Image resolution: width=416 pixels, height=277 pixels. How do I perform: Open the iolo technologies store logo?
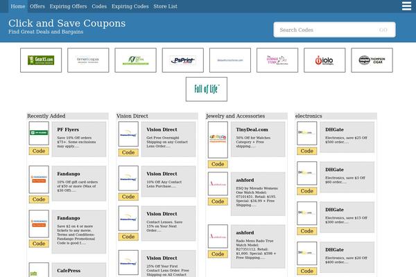324,60
